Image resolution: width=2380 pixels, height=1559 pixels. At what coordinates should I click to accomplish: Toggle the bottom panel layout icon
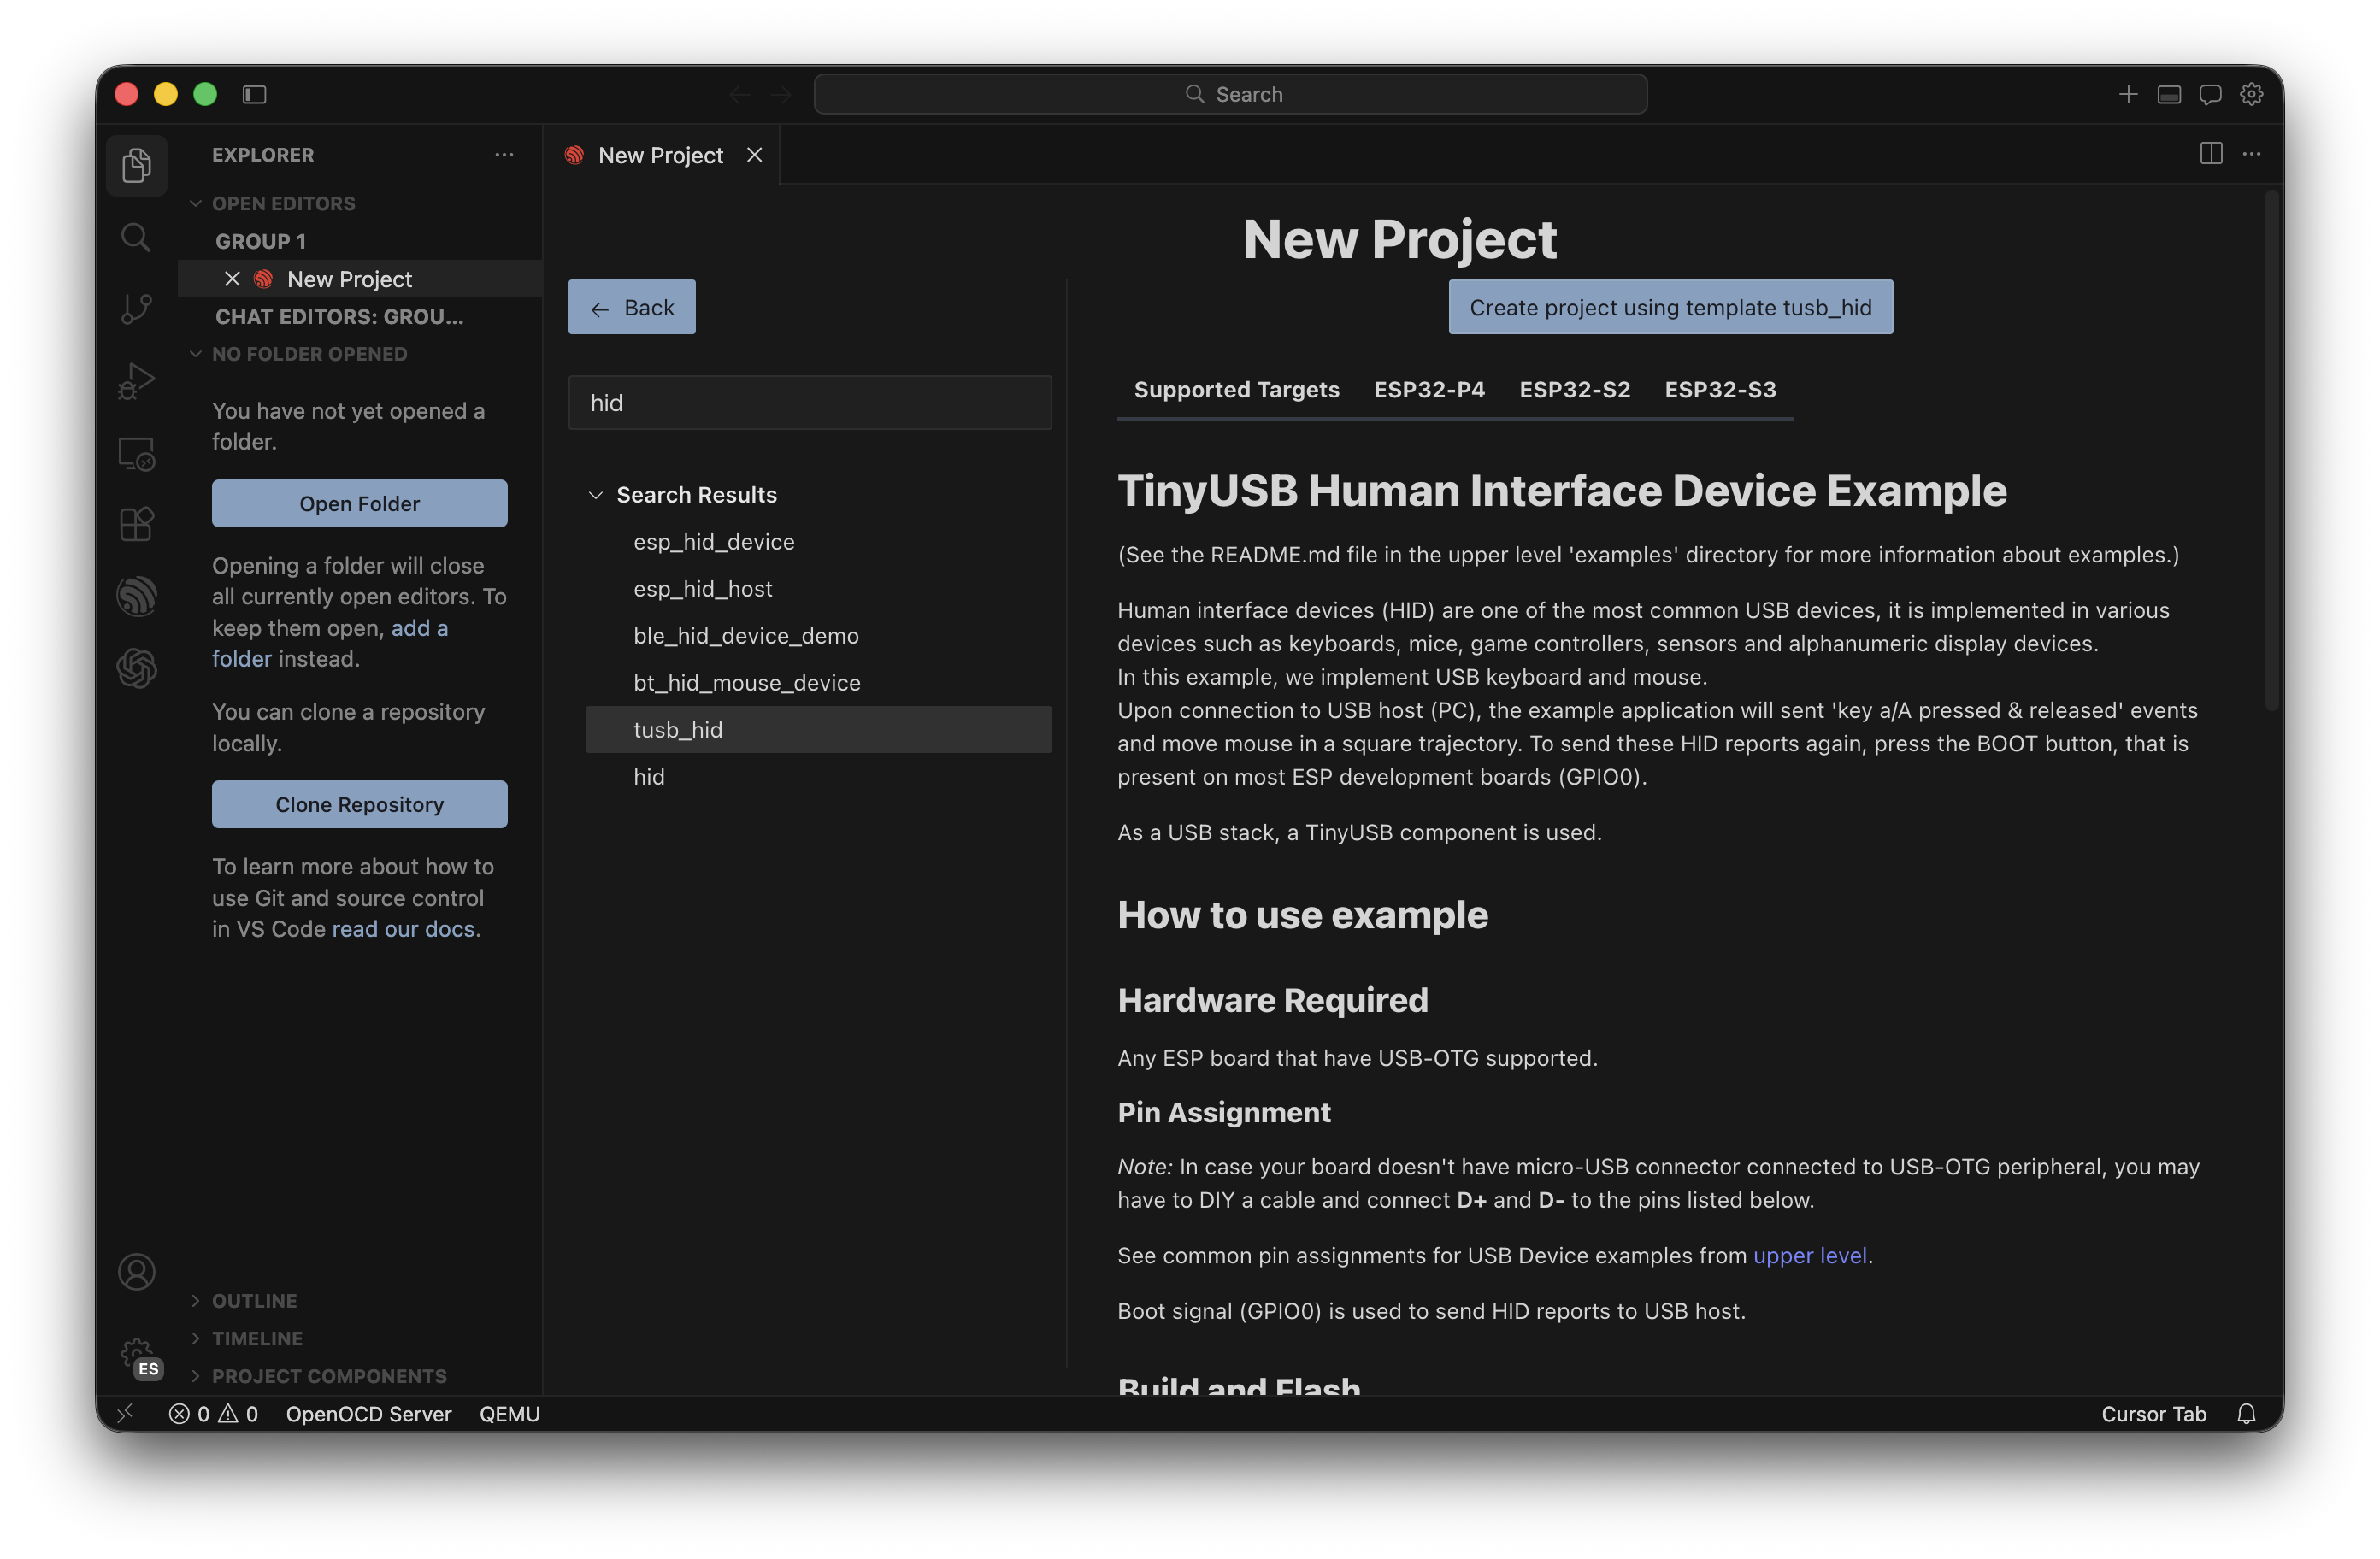[2169, 94]
